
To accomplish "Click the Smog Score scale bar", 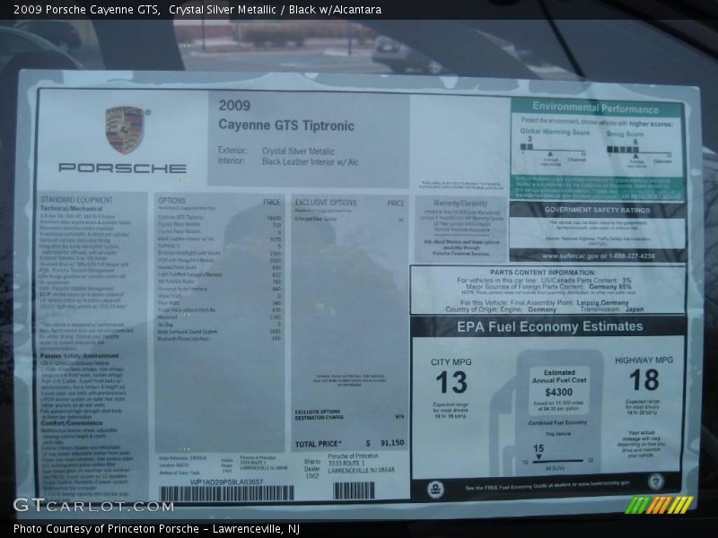I will click(639, 150).
